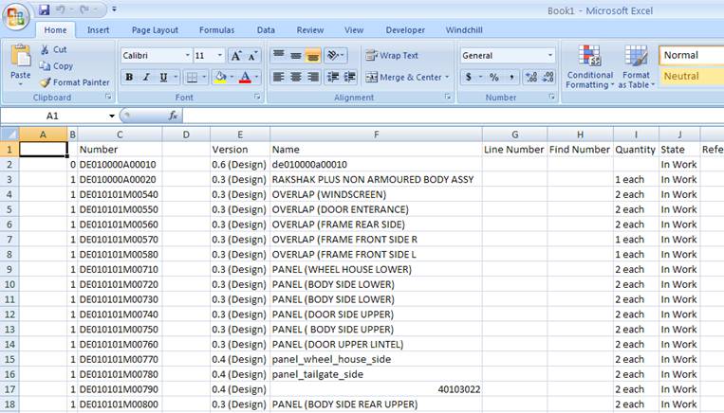This screenshot has width=724, height=413.
Task: Apply the Normal cell style
Action: tap(691, 55)
